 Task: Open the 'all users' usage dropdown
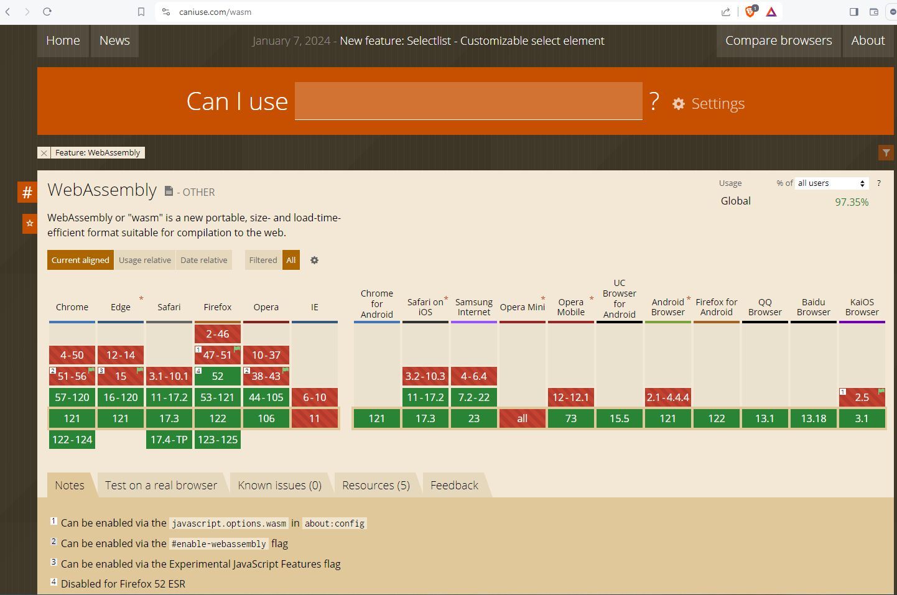tap(832, 183)
